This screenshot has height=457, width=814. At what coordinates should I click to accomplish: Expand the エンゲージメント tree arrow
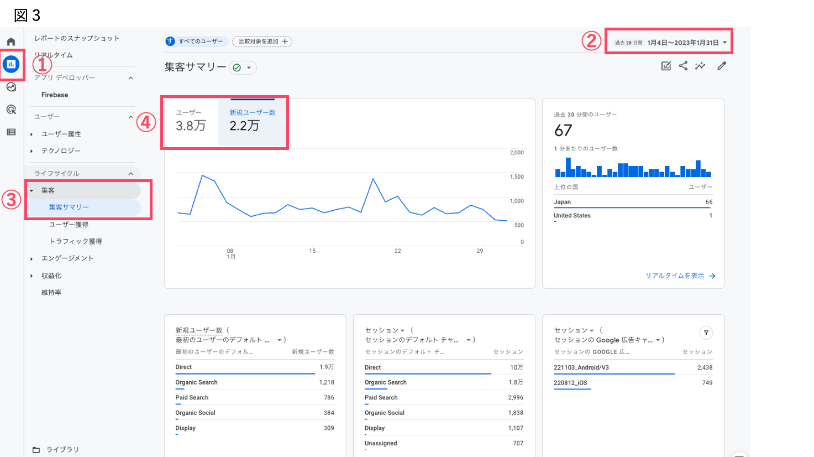coord(31,258)
